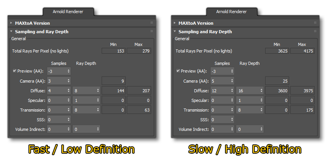Click Camera (AA) samples spinner in left panel
327x161 pixels.
pyautogui.click(x=68, y=81)
